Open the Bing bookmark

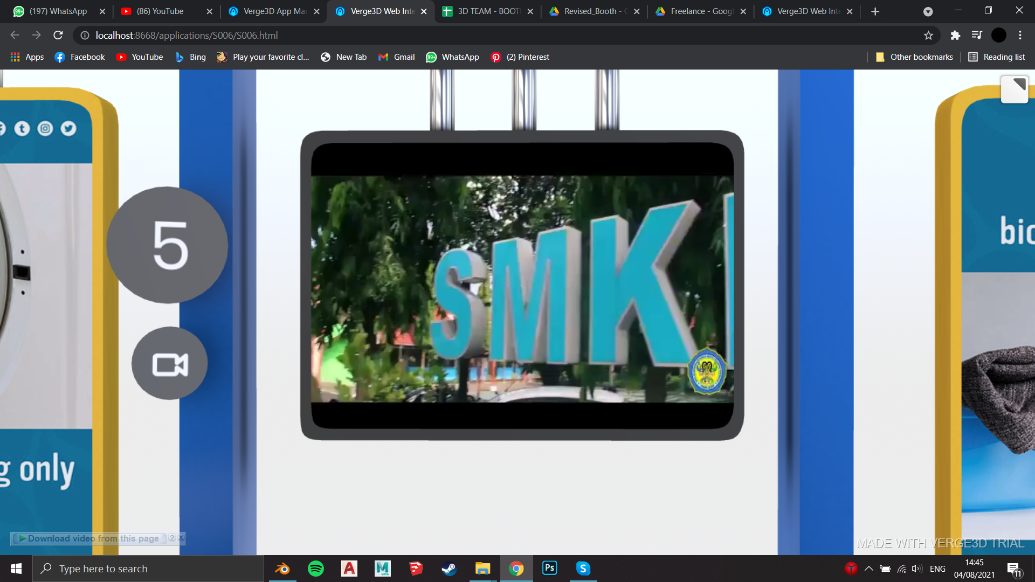[191, 57]
